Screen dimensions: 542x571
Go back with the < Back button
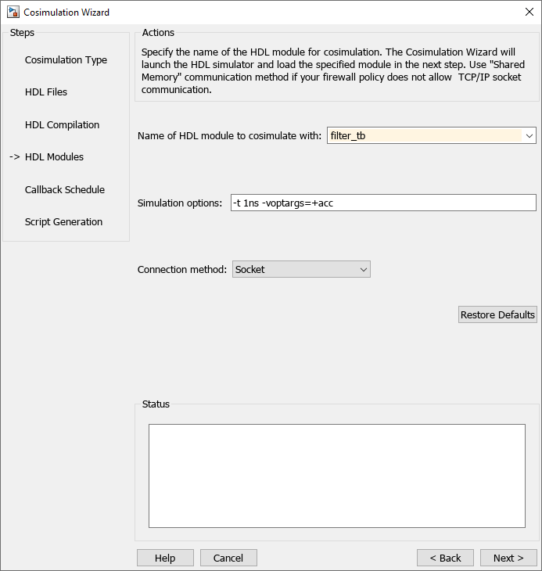click(x=445, y=558)
